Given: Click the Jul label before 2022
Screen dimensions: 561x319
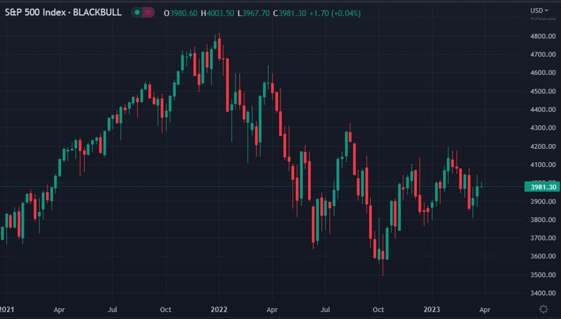Looking at the screenshot, I should point(112,310).
